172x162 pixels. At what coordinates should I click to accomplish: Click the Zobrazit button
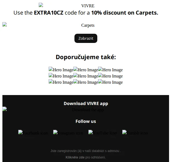[86, 38]
